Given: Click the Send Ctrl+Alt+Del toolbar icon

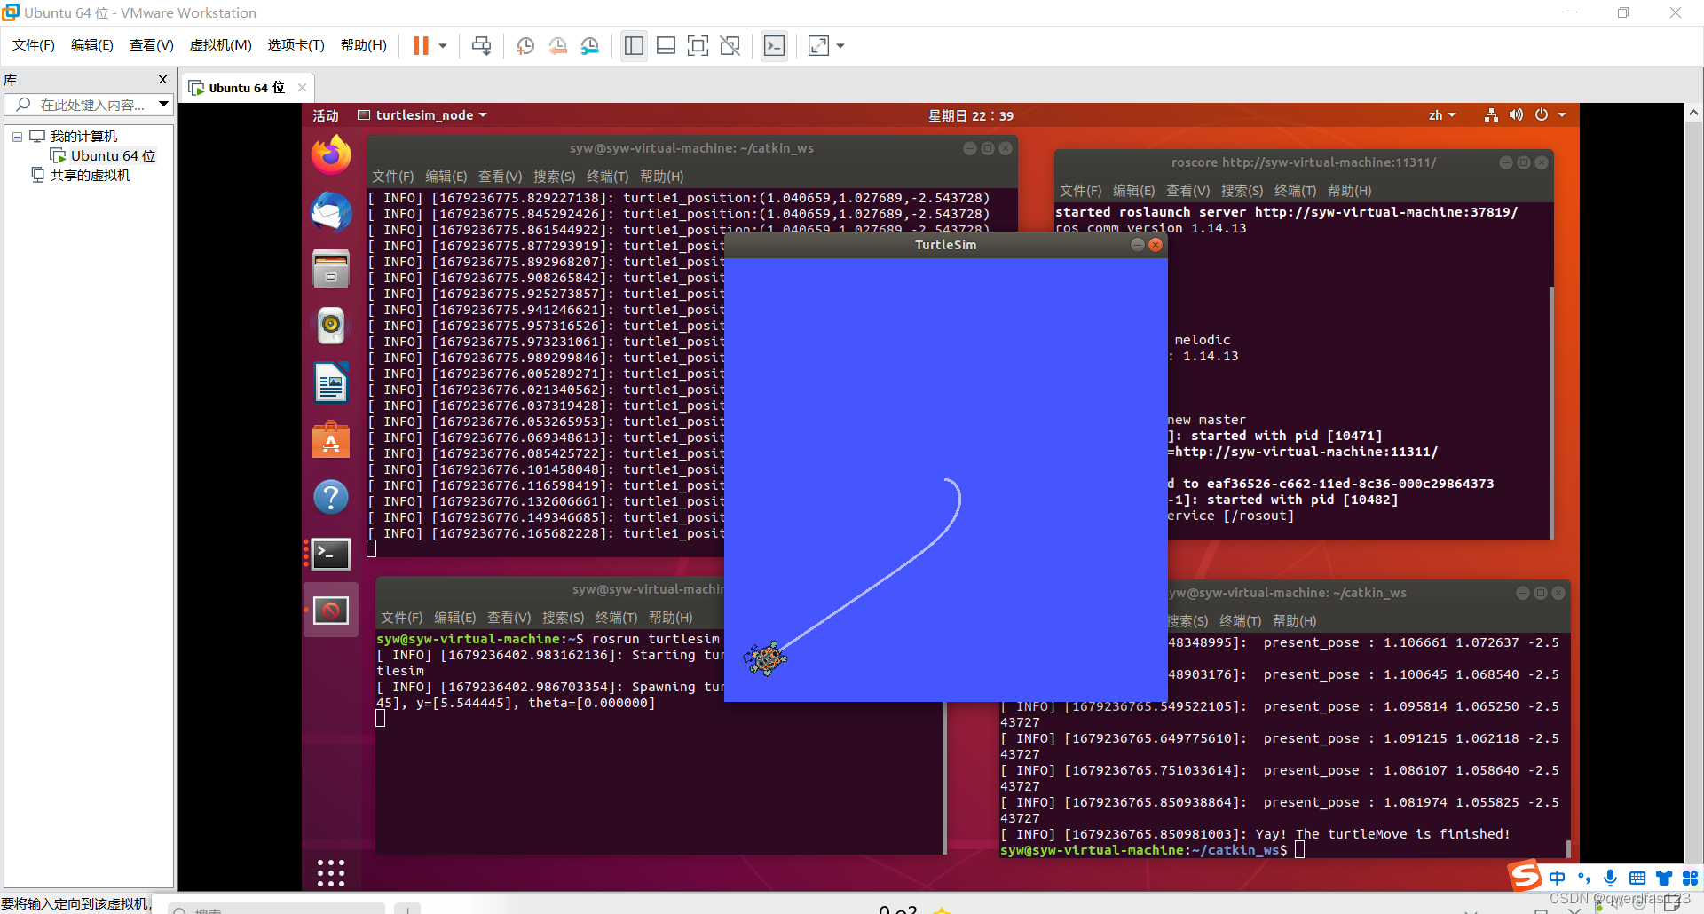Looking at the screenshot, I should [482, 46].
